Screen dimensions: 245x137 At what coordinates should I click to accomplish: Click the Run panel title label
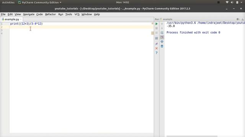point(157,19)
